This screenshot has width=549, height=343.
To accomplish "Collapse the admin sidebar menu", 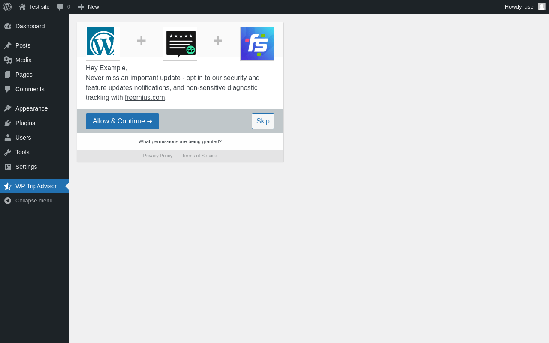I will 34,201.
